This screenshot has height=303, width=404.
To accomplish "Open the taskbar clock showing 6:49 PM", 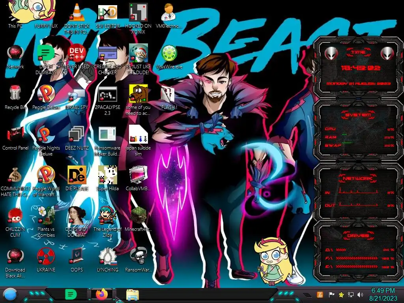I will [x=383, y=294].
